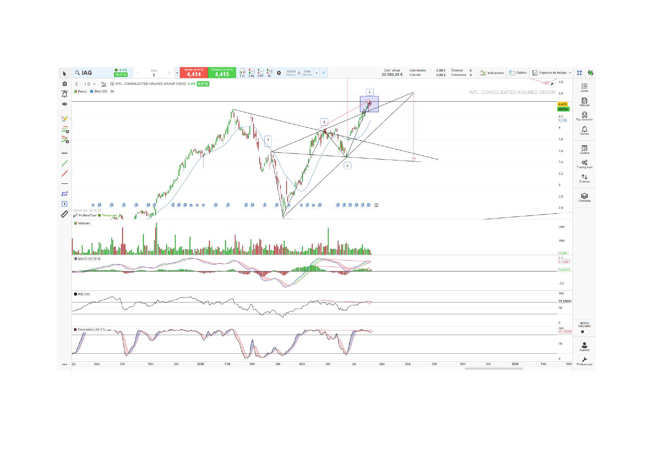Click the red Vender 4,414 button

point(193,73)
